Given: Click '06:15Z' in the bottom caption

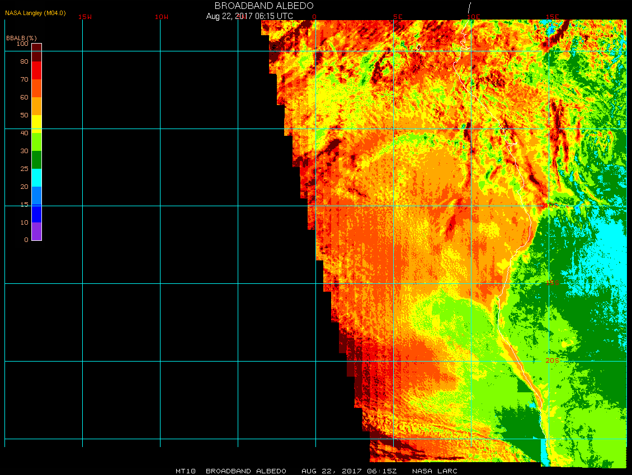Looking at the screenshot, I should [x=382, y=471].
